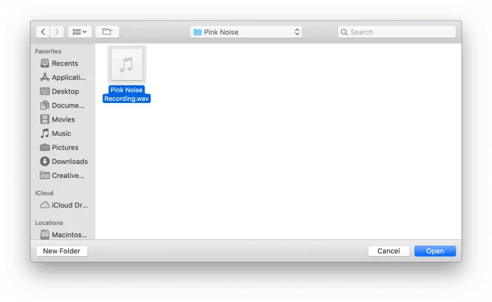Click the new folder toolbar icon
The image size is (492, 302).
pos(107,32)
